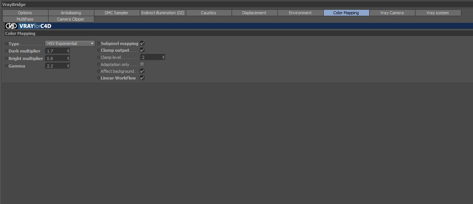The height and width of the screenshot is (204, 473).
Task: Open the DMC Sampler tab
Action: 117,13
